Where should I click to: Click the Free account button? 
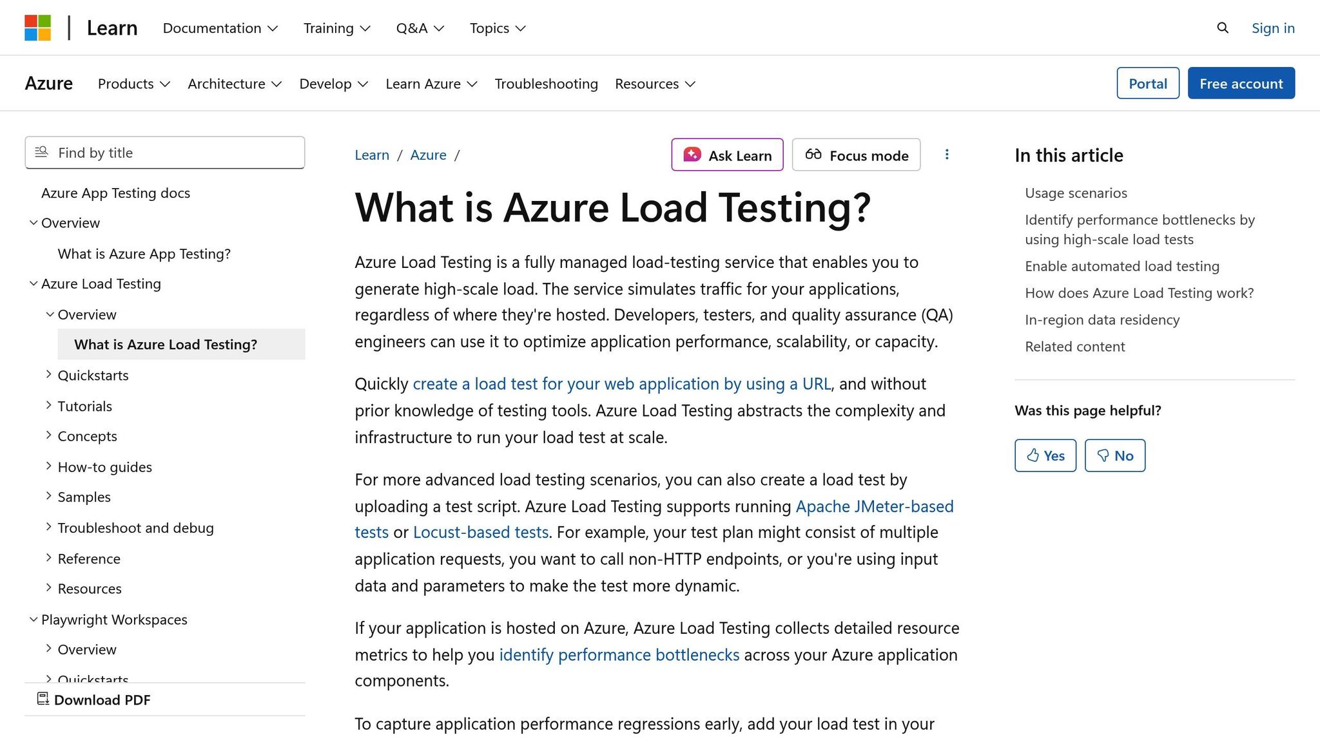click(1241, 83)
